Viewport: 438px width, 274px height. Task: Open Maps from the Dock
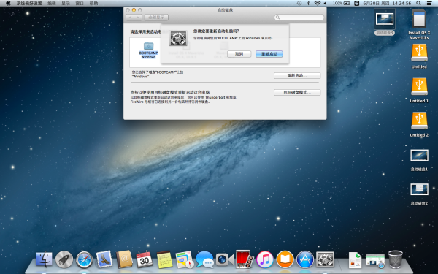point(185,259)
